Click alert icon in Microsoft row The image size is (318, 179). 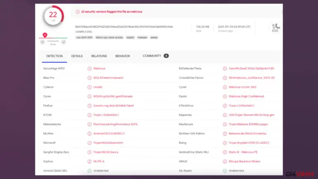point(89,143)
